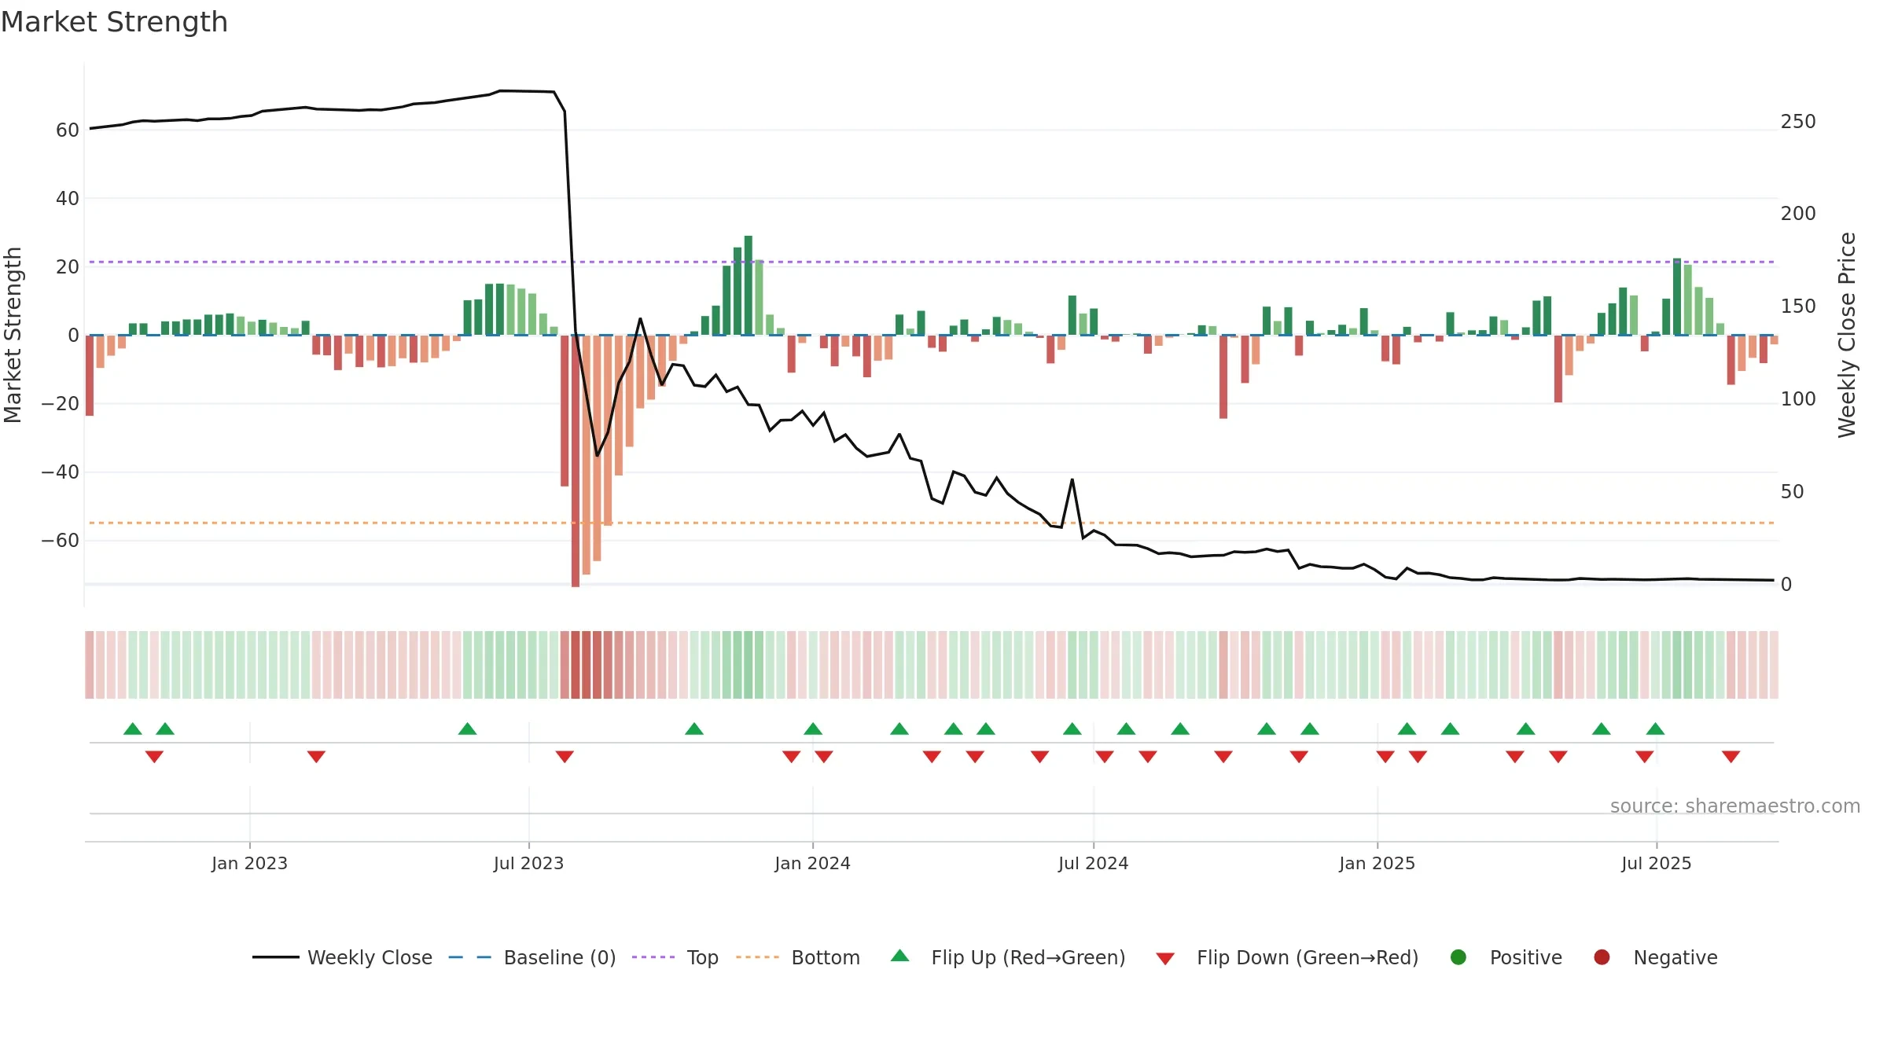Click the deepest red bar below −70
The width and height of the screenshot is (1887, 1061).
point(576,461)
